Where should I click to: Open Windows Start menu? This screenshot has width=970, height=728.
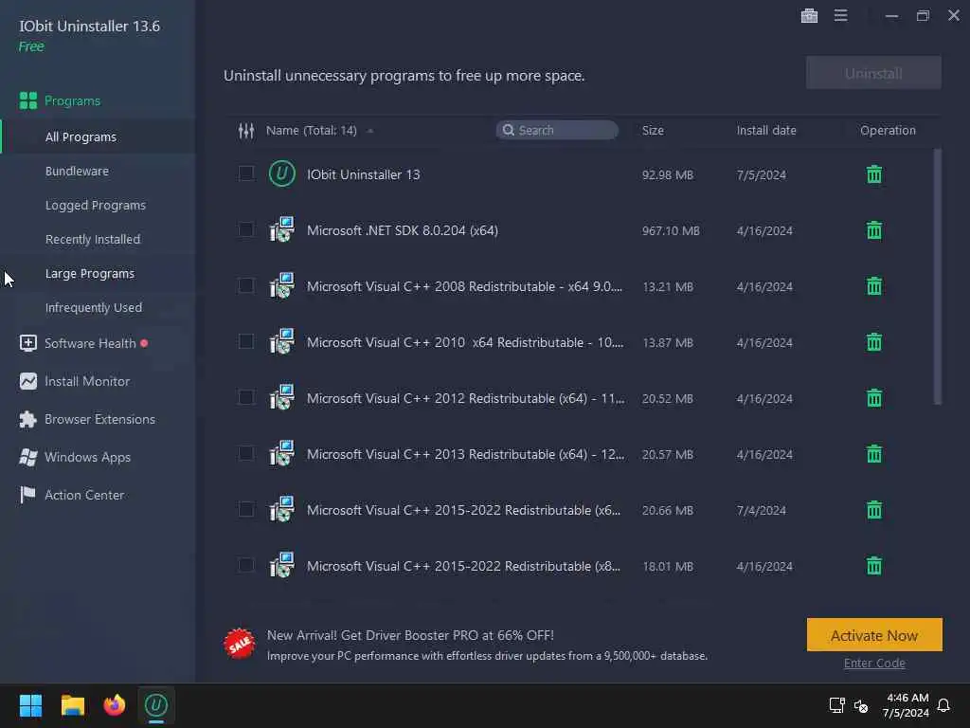pyautogui.click(x=30, y=705)
